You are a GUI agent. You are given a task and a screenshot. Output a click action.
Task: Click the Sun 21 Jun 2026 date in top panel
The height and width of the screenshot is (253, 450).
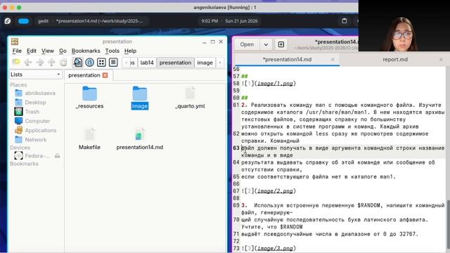(x=241, y=21)
